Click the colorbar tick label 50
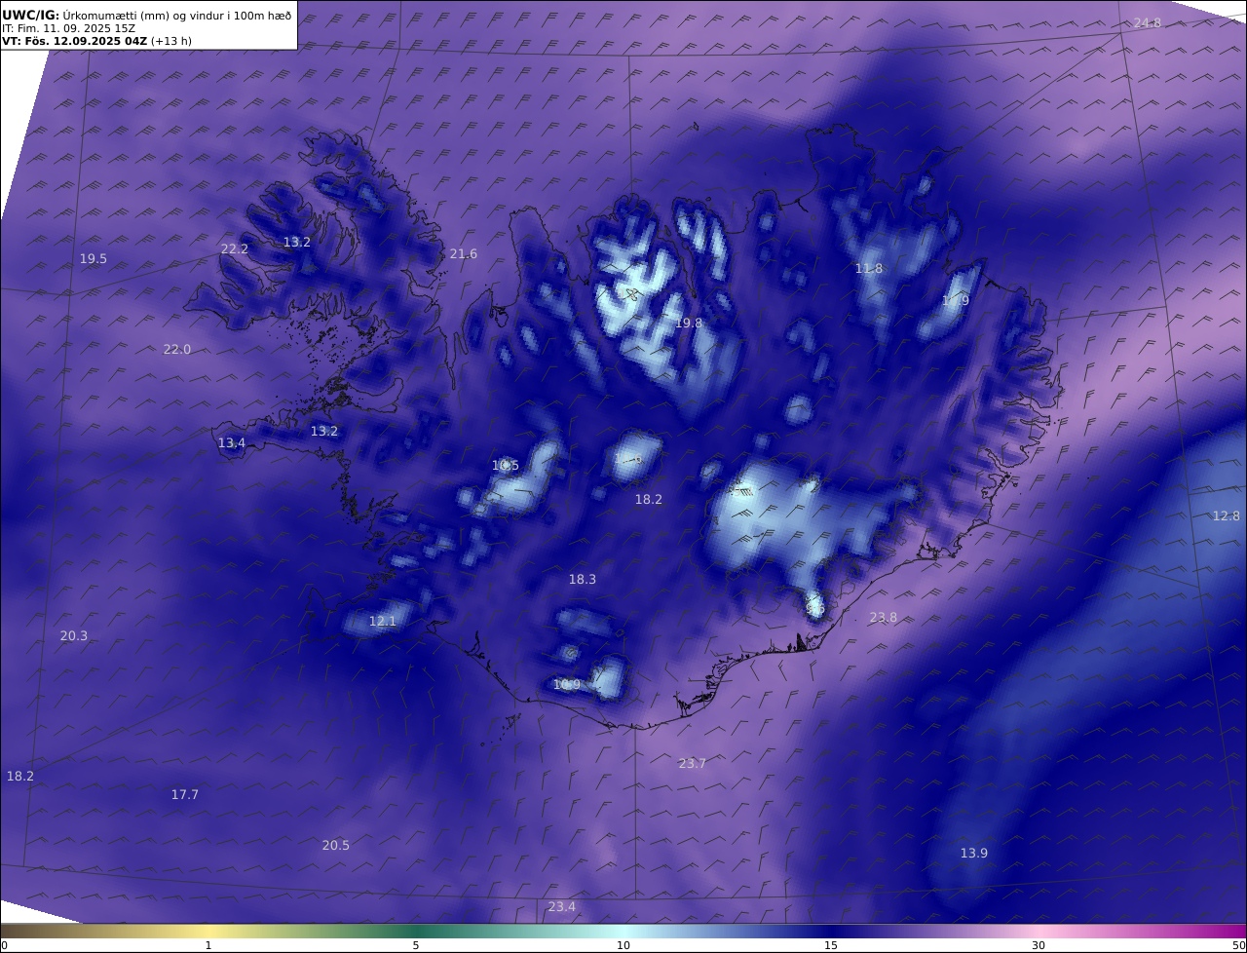Viewport: 1247px width, 953px height. (x=1238, y=946)
